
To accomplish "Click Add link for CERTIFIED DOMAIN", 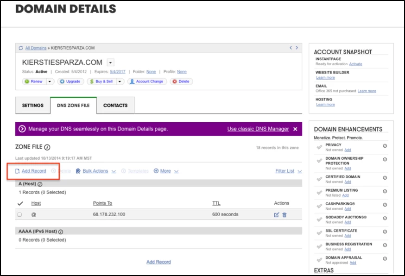I will pos(348,182).
